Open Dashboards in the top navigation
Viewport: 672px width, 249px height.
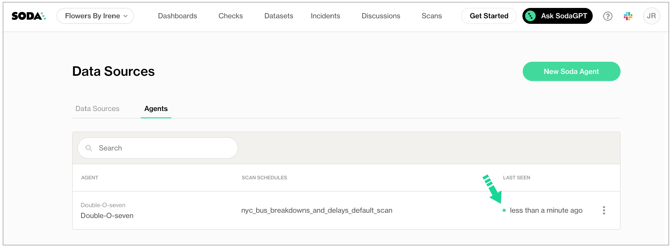tap(177, 16)
